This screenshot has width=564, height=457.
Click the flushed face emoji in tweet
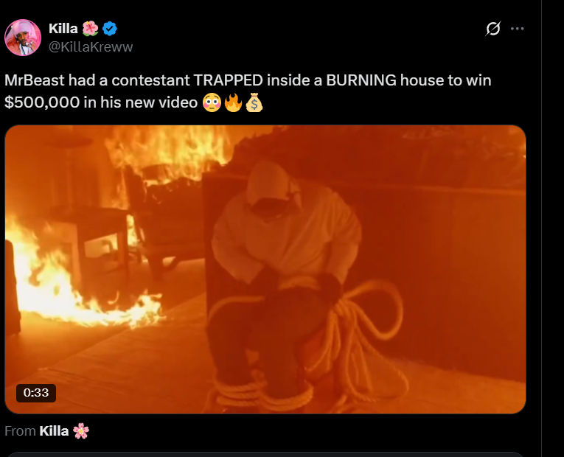(212, 102)
